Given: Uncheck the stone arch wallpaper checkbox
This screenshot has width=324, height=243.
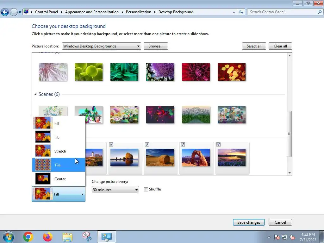Looking at the screenshot, I should tap(183, 144).
